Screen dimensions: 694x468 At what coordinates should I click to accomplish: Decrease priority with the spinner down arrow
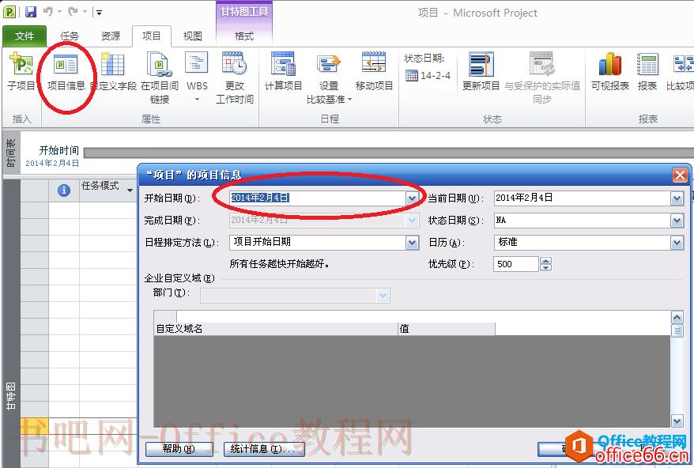tap(545, 268)
